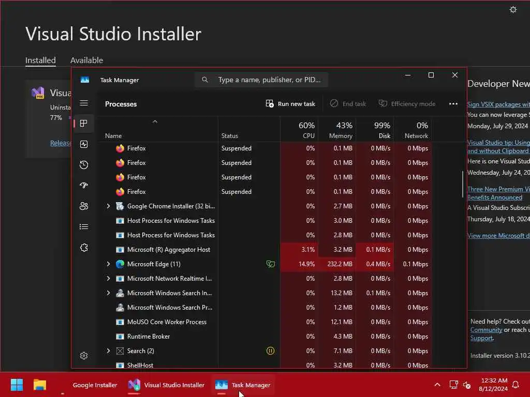The height and width of the screenshot is (397, 530).
Task: Select Processes page icon in sidebar
Action: pyautogui.click(x=84, y=124)
